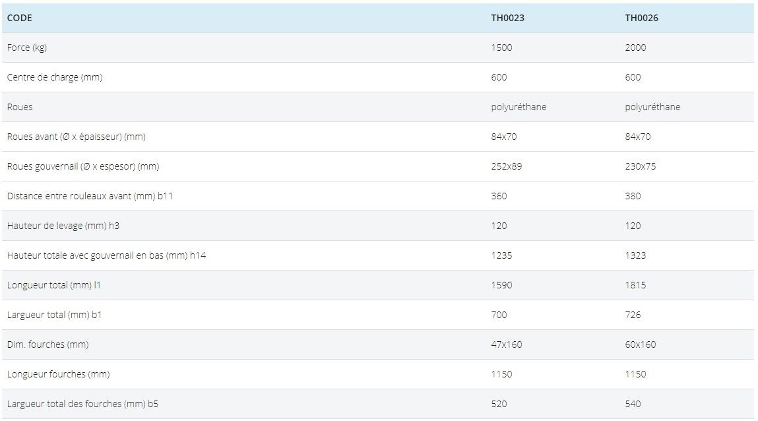Click the Roues row label
The height and width of the screenshot is (421, 758).
click(x=20, y=107)
